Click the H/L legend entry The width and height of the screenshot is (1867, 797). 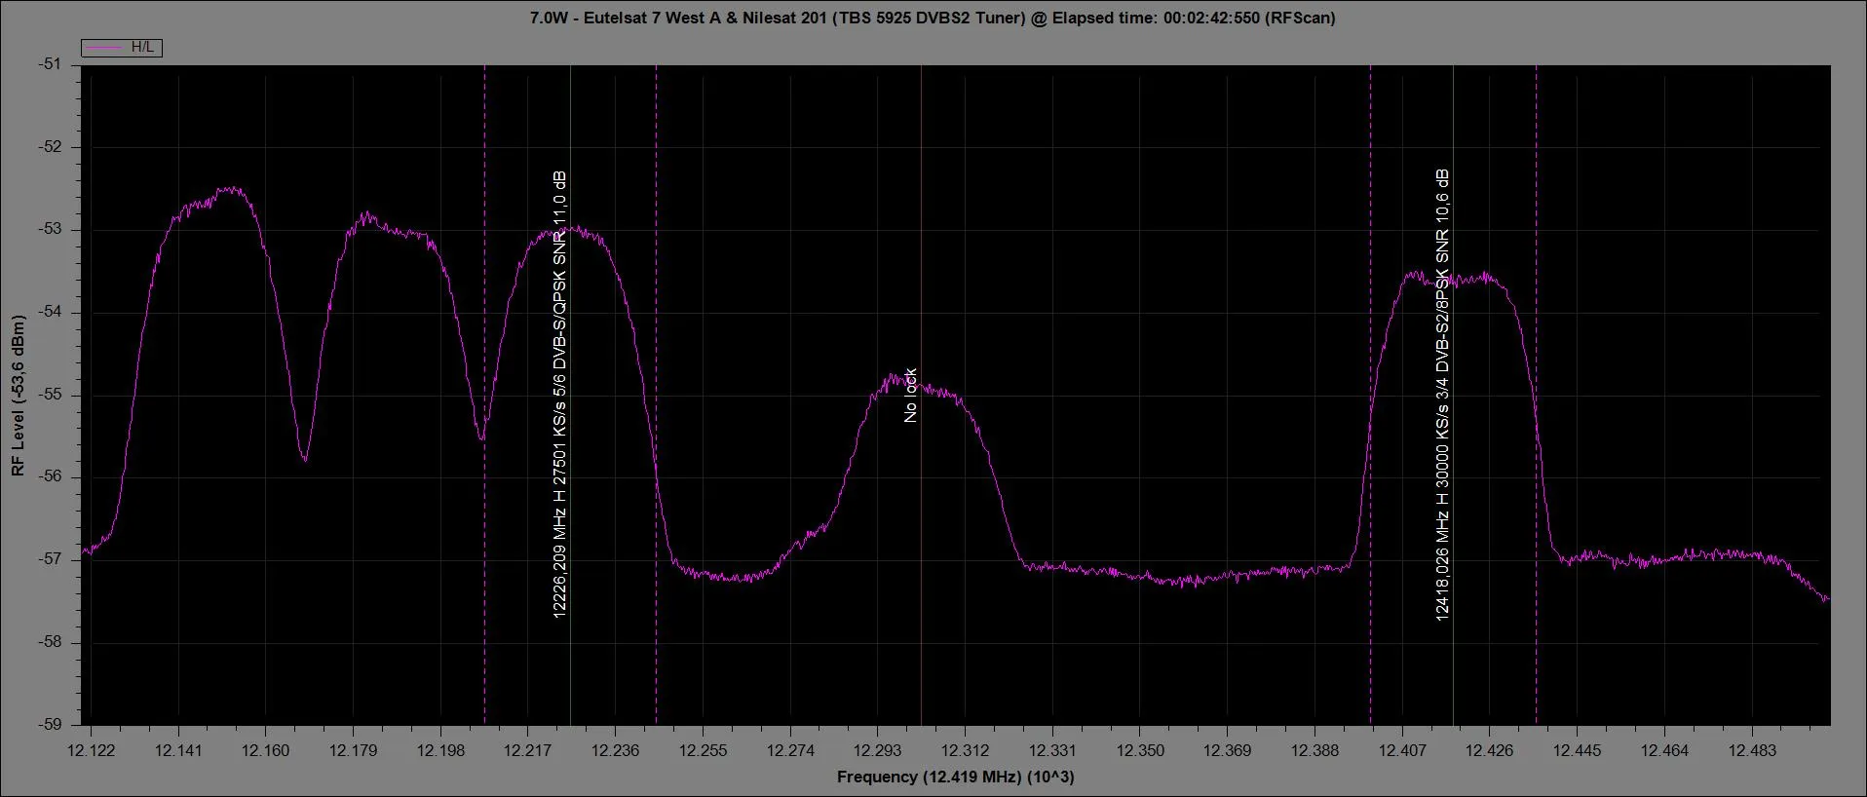122,48
